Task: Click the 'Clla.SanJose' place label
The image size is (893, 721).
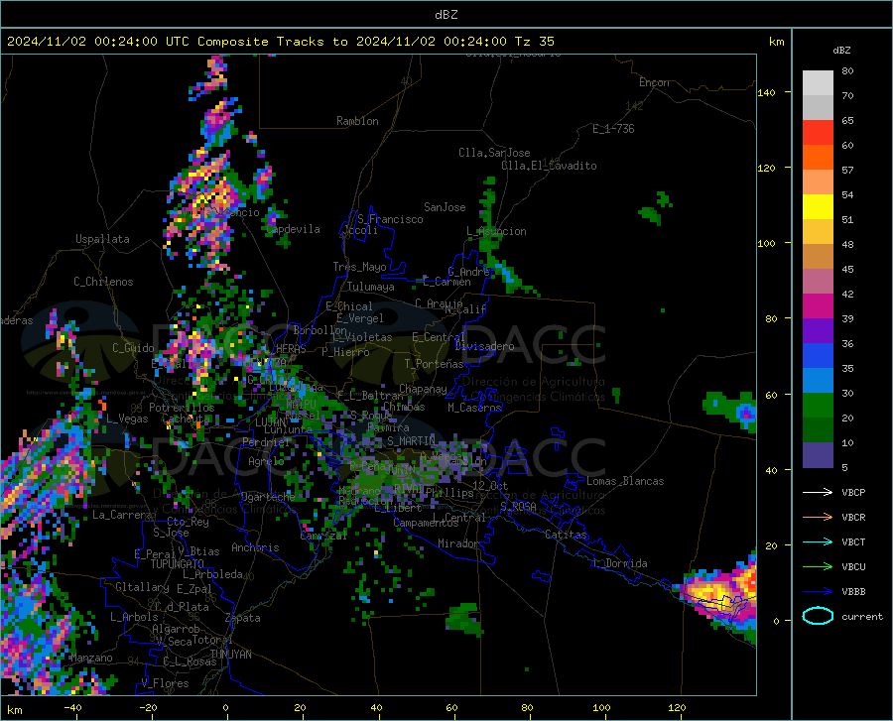Action: pyautogui.click(x=494, y=153)
